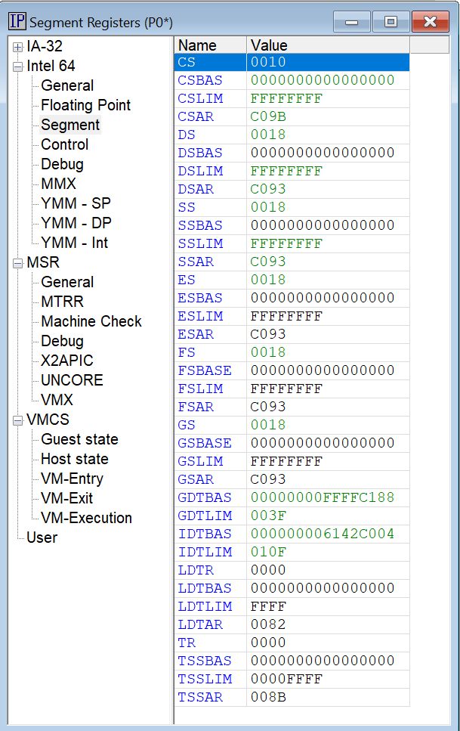
Task: Collapse the VMCS tree node
Action: tap(17, 420)
